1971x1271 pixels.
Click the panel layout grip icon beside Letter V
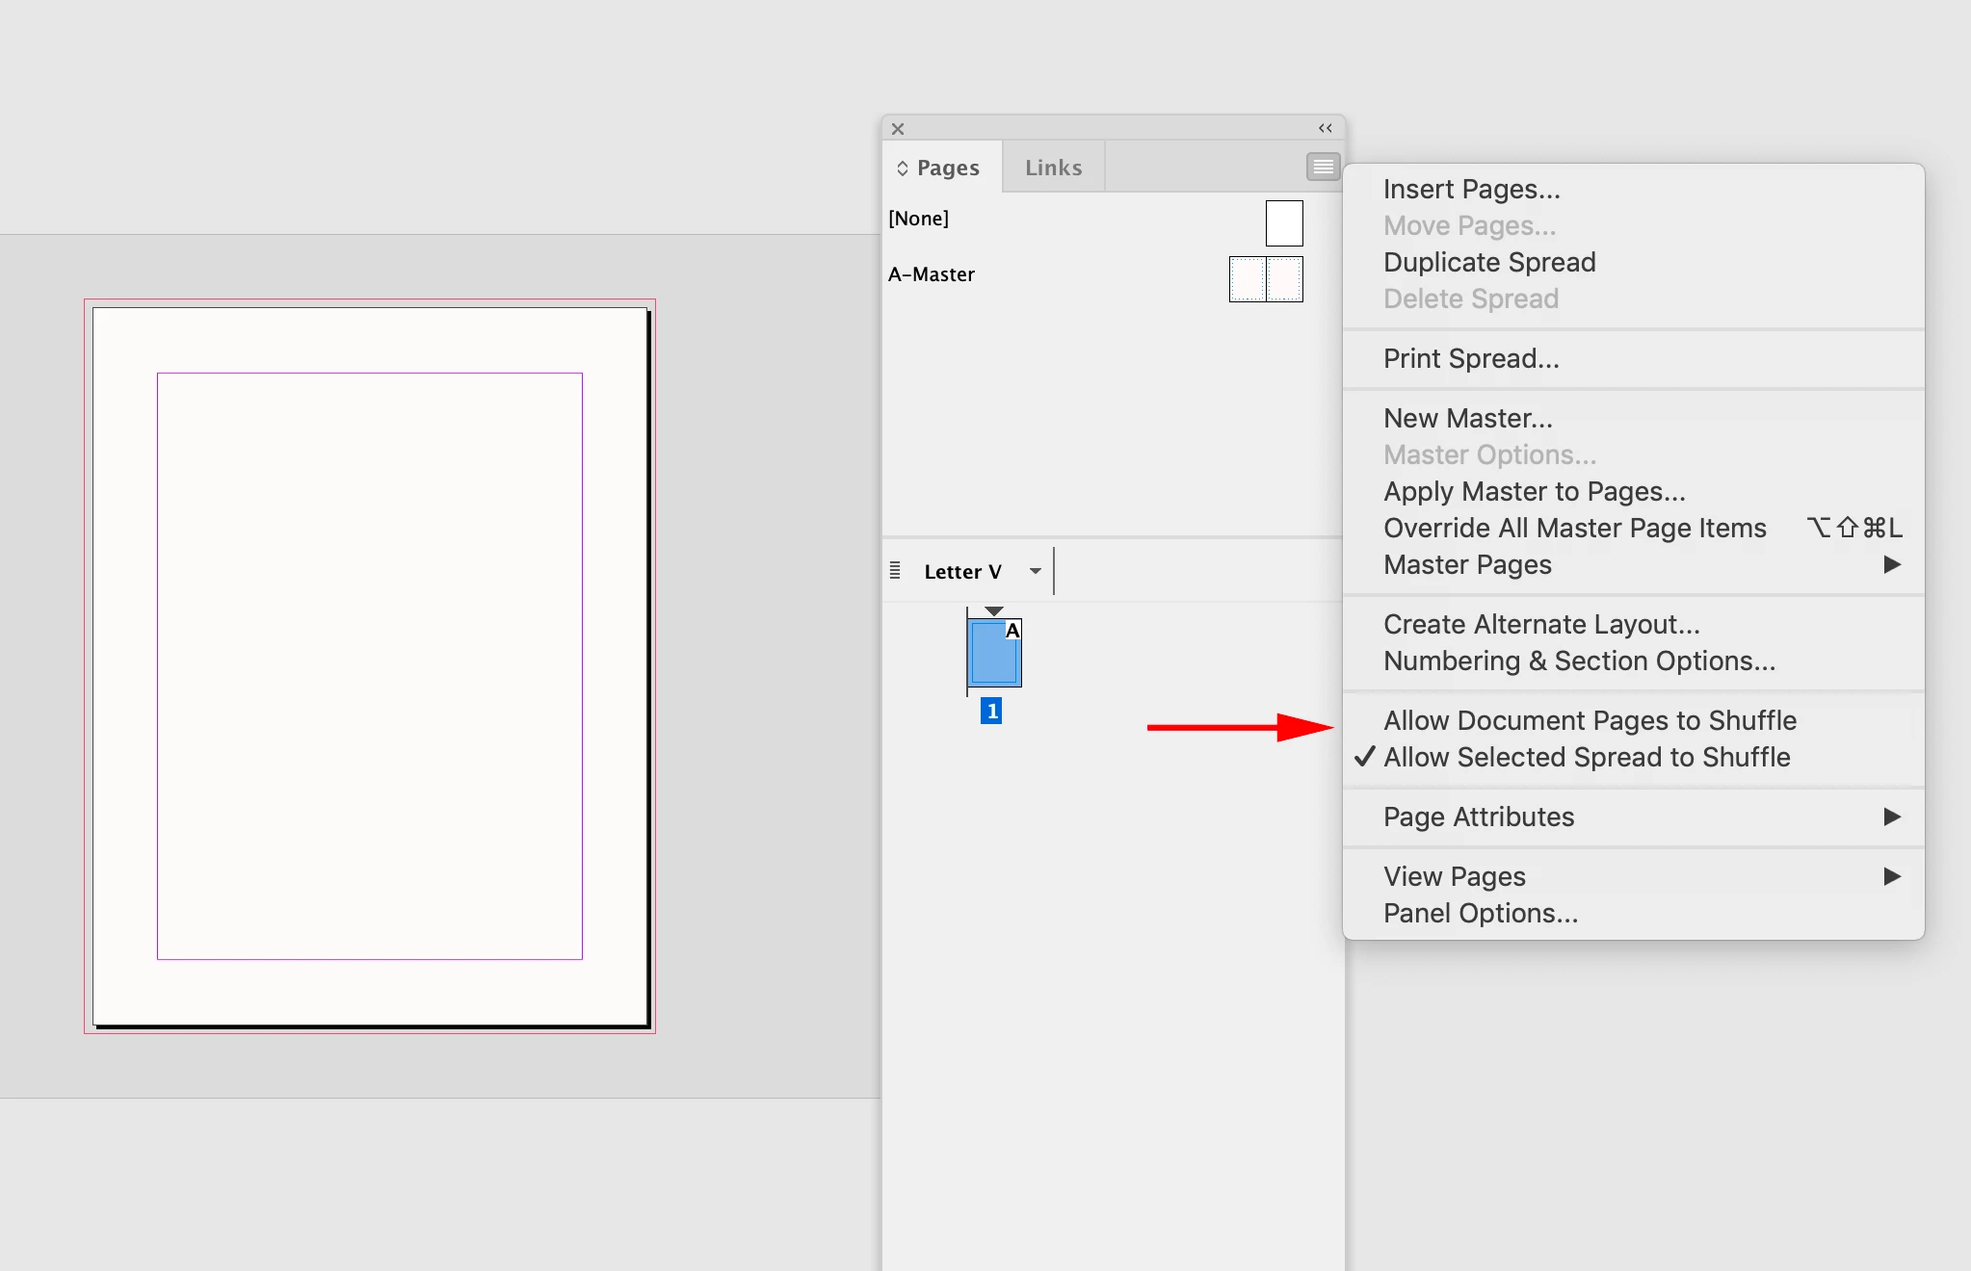point(895,571)
